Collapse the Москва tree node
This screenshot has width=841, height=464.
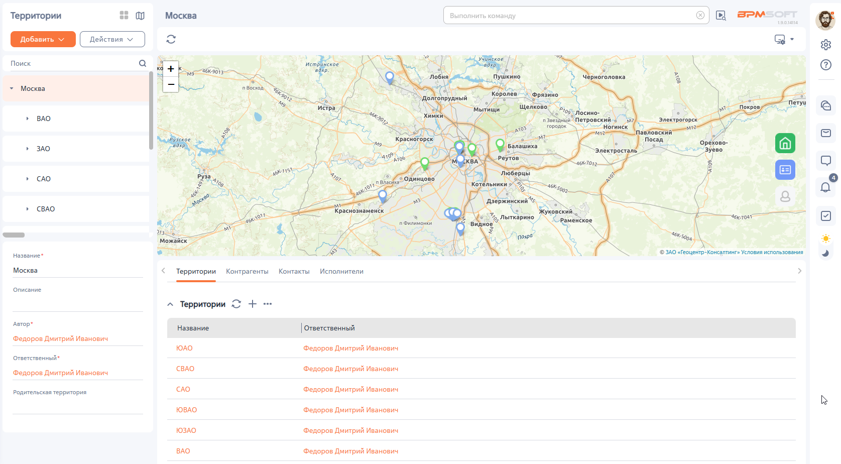(x=12, y=88)
